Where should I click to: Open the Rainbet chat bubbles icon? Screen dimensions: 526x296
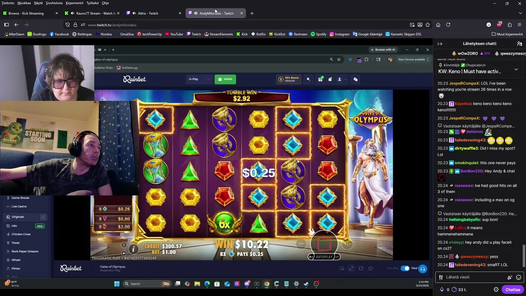(355, 79)
